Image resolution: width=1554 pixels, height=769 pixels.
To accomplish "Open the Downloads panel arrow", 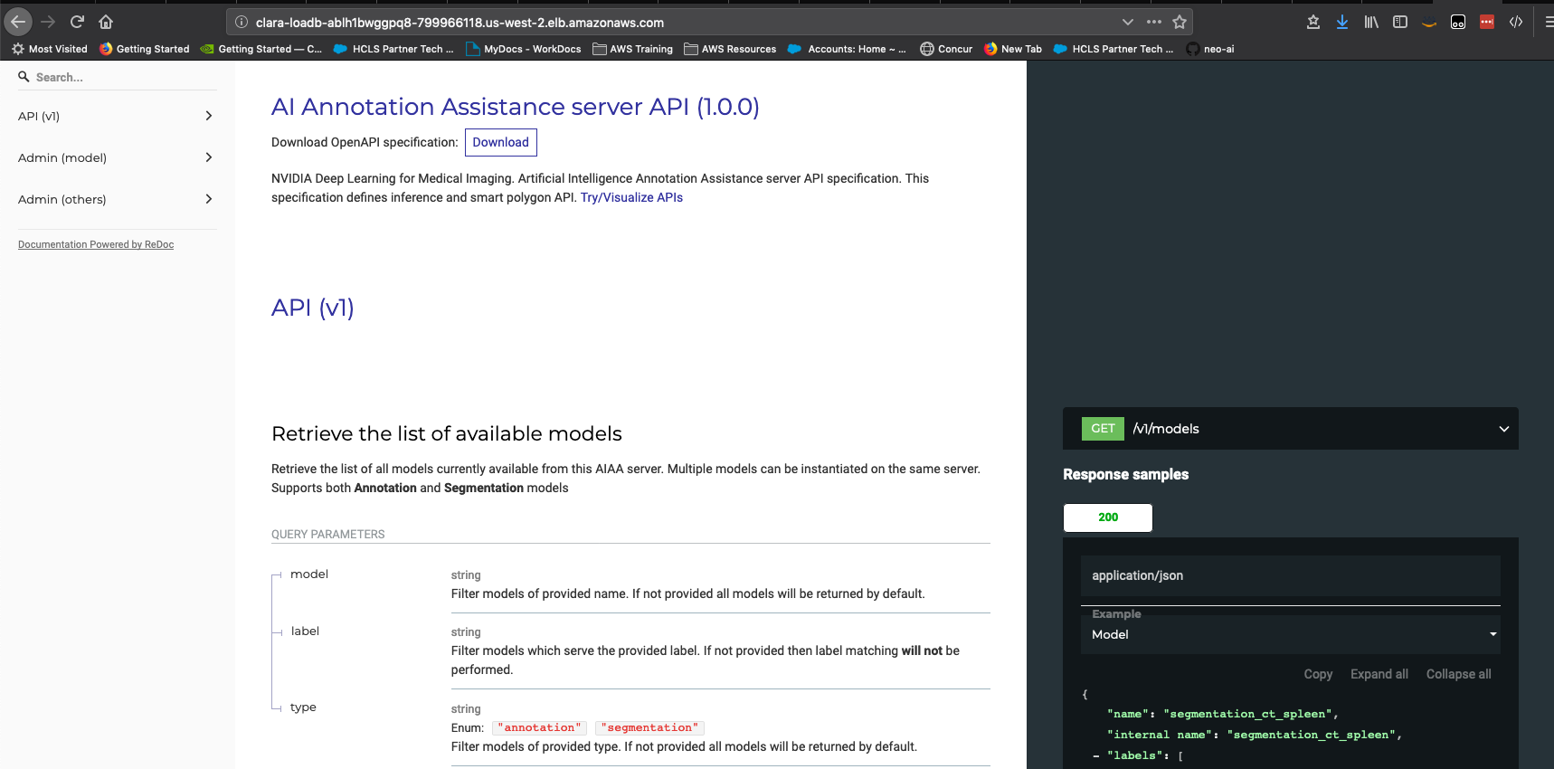I will tap(1342, 22).
